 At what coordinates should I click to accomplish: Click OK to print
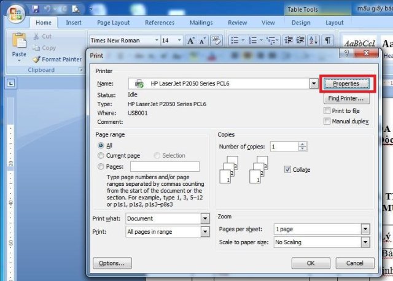311,263
